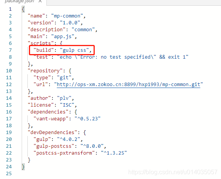This screenshot has height=179, width=221.
Task: Click the "description" key
Action: click(47, 30)
